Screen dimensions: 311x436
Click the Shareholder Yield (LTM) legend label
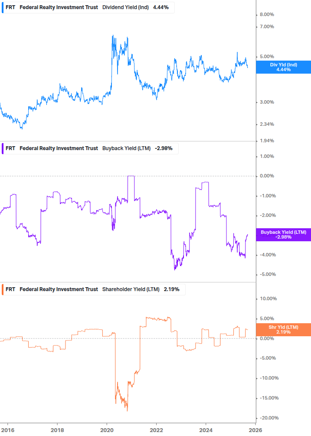coord(131,289)
